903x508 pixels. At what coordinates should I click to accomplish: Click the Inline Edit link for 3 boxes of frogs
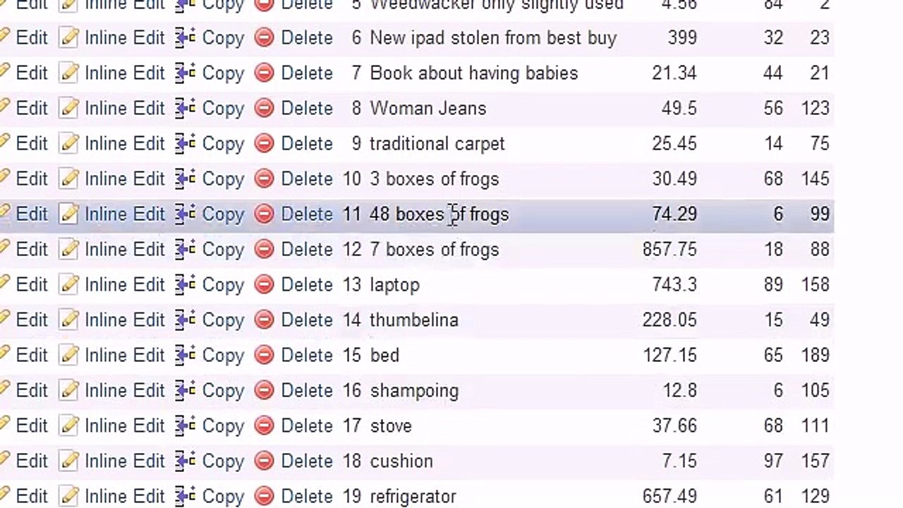pyautogui.click(x=124, y=179)
